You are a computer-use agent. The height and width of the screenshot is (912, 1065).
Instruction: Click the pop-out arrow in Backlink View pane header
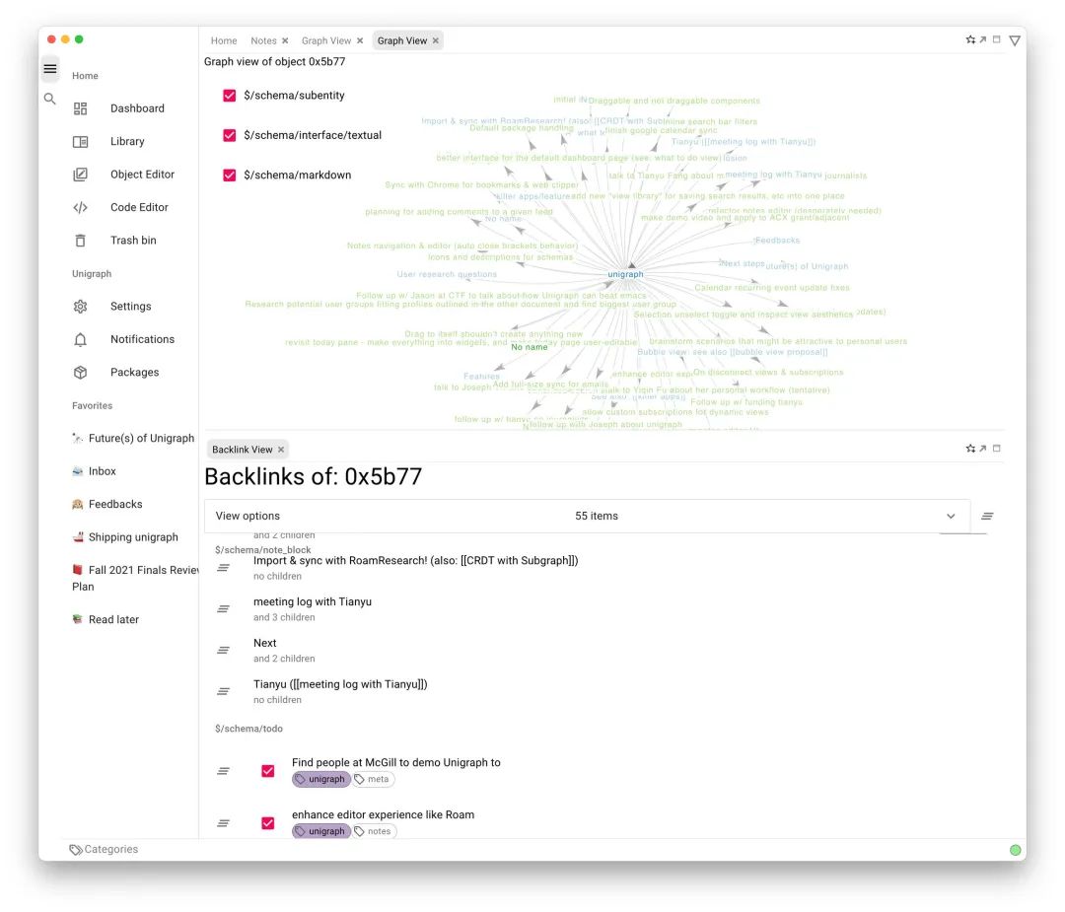[983, 449]
